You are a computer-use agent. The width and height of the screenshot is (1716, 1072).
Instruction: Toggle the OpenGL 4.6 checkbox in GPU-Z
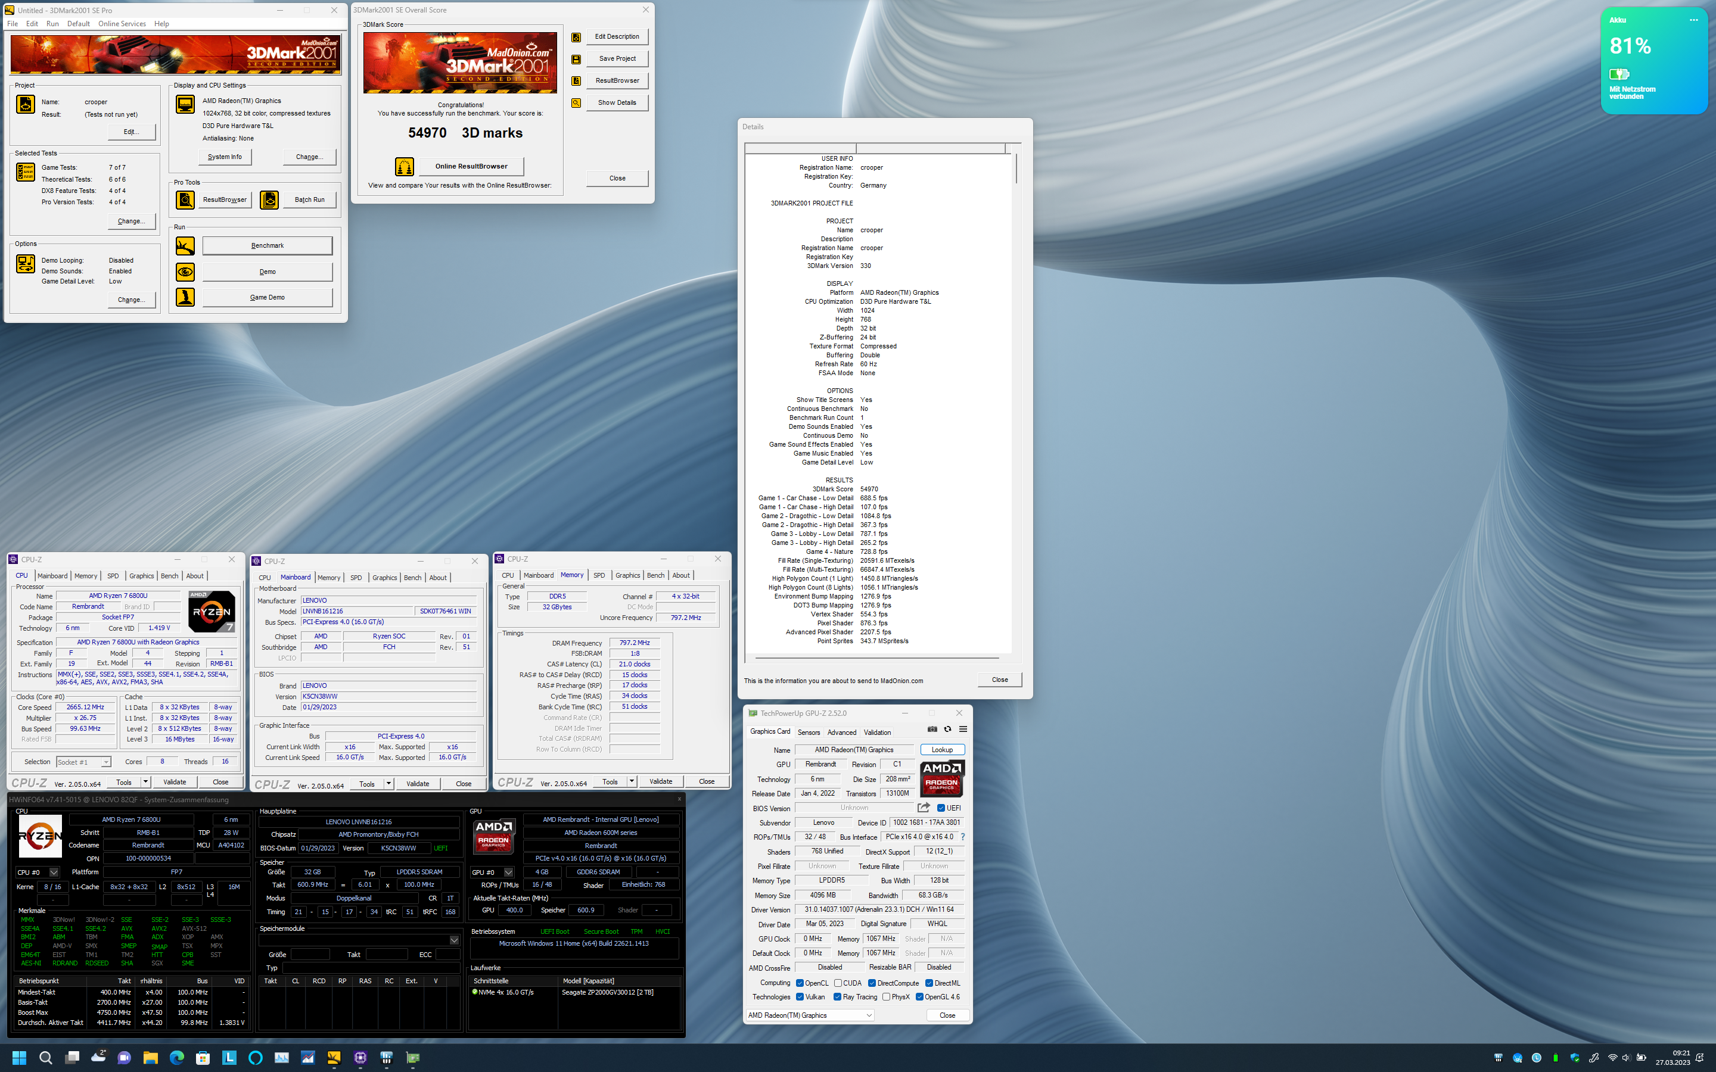click(919, 997)
